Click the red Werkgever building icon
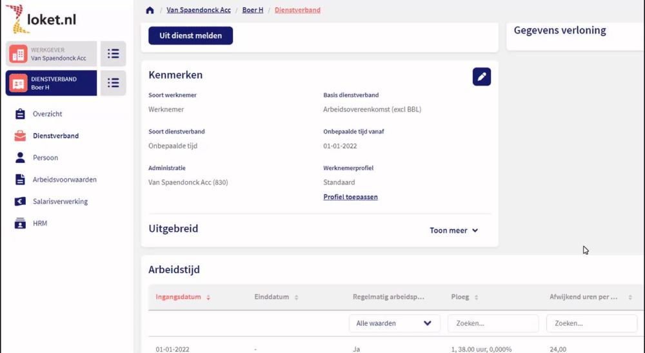This screenshot has width=645, height=353. (x=18, y=54)
